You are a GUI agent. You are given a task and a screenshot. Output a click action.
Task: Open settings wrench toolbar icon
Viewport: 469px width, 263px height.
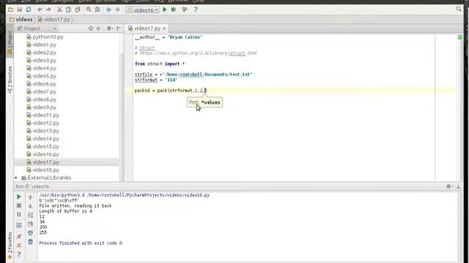click(x=185, y=9)
